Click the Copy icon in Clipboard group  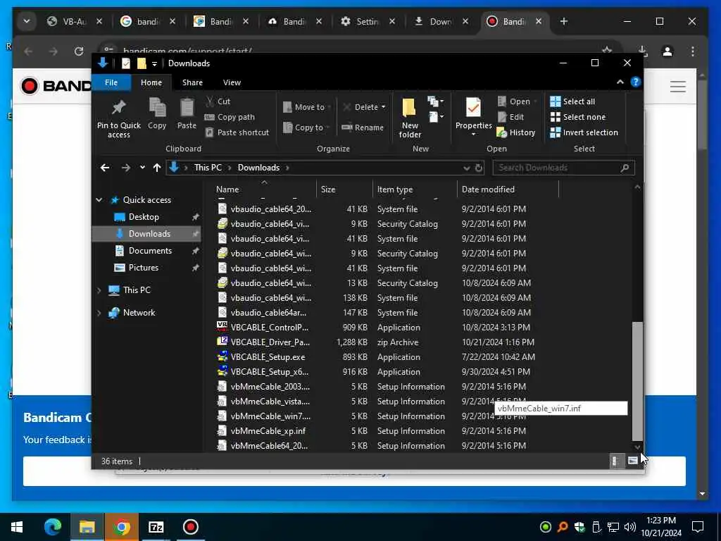157,113
